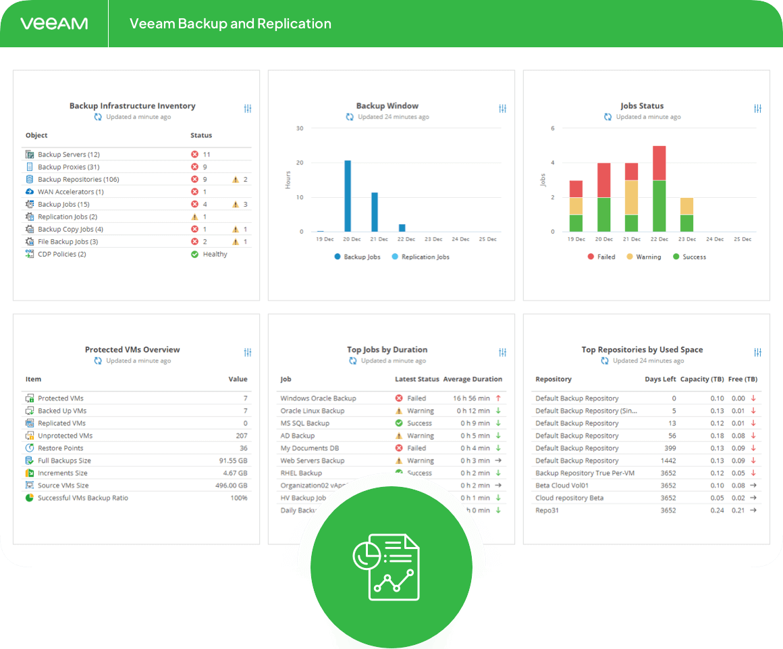This screenshot has width=783, height=649.
Task: Sort by the Object column header
Action: tap(36, 135)
